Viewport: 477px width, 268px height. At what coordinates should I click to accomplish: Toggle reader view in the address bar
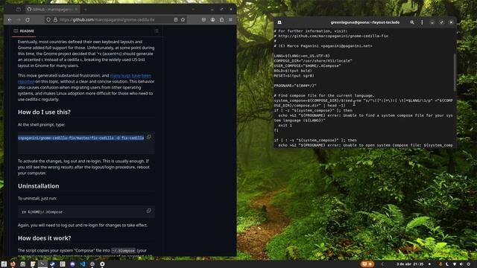click(x=176, y=20)
